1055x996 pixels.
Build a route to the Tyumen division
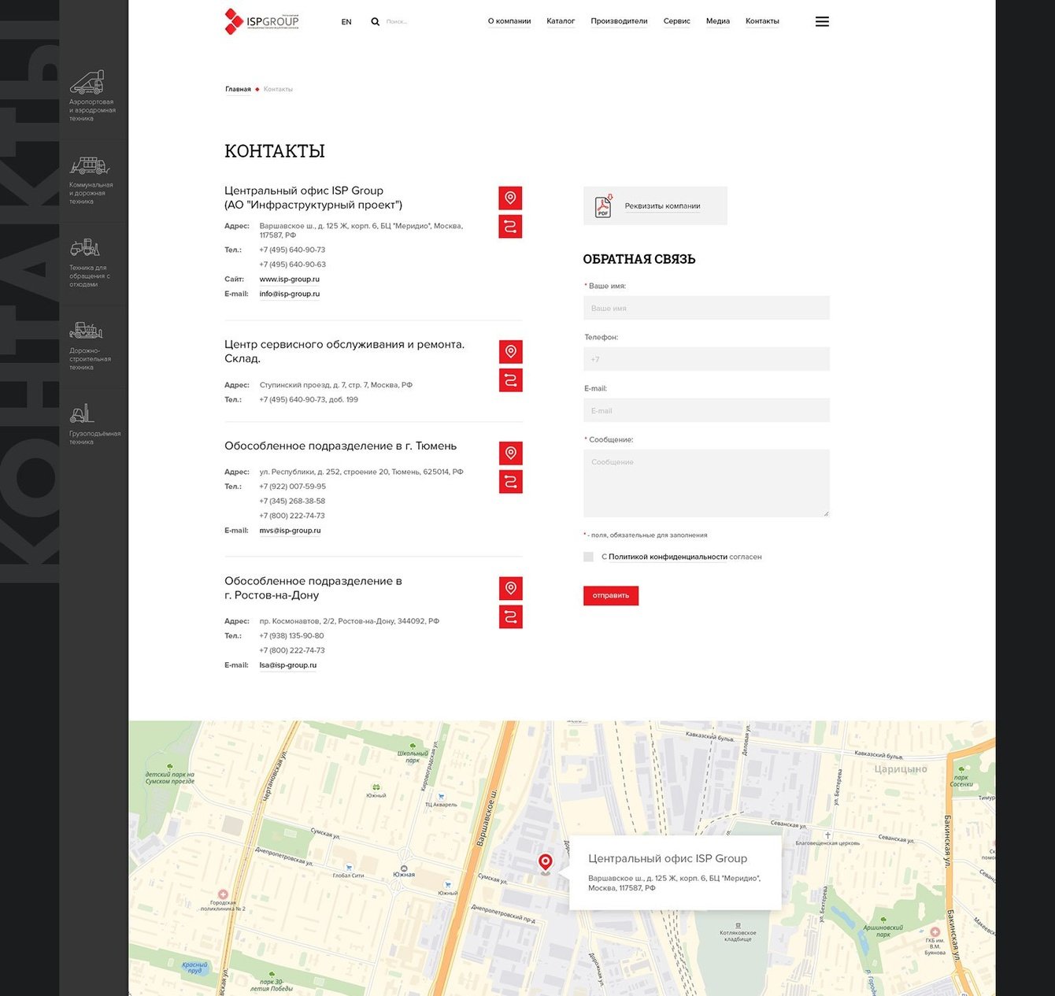pyautogui.click(x=510, y=482)
